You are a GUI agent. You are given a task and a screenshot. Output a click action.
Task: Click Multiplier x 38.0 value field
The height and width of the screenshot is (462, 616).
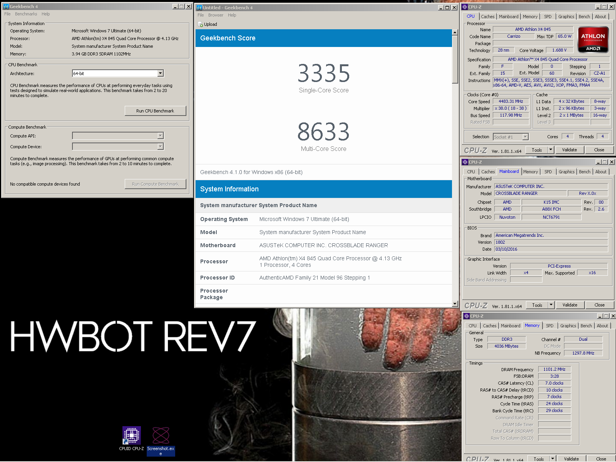pyautogui.click(x=511, y=108)
